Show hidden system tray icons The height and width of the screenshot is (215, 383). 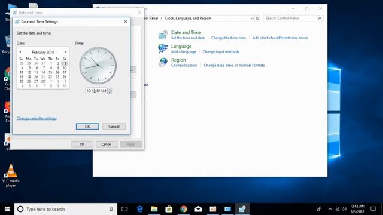[x=330, y=209]
